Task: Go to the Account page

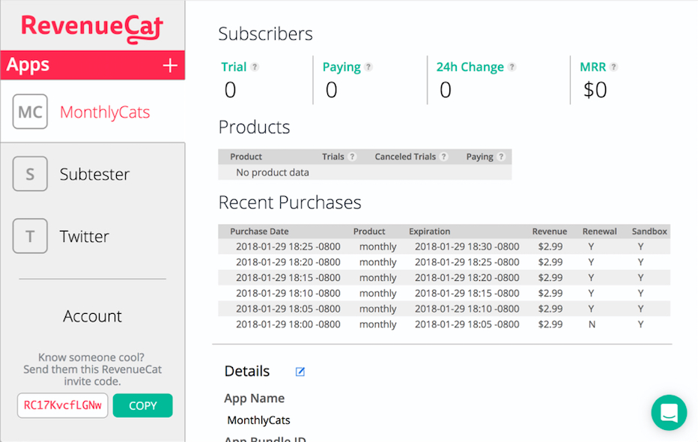Action: point(92,316)
